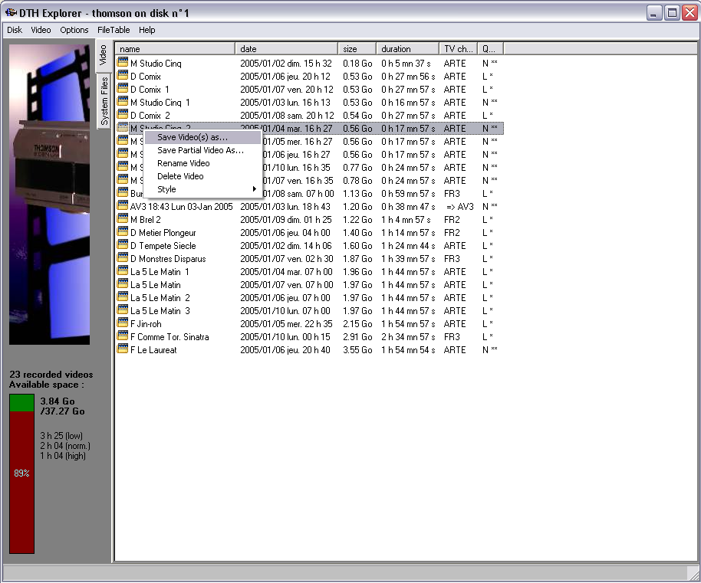
Task: Click the icon of M Studio Cinq 1
Action: (x=123, y=101)
